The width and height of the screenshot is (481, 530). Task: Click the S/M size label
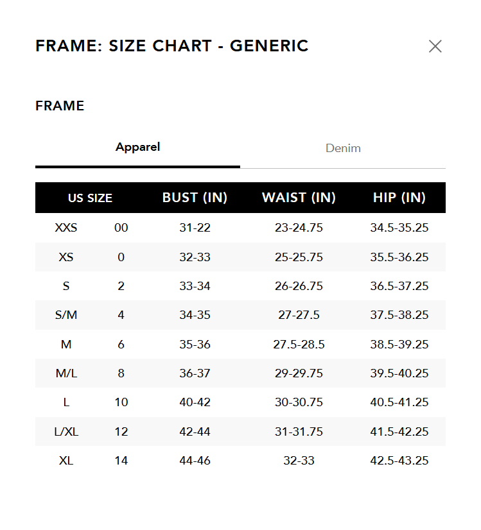[x=66, y=315]
